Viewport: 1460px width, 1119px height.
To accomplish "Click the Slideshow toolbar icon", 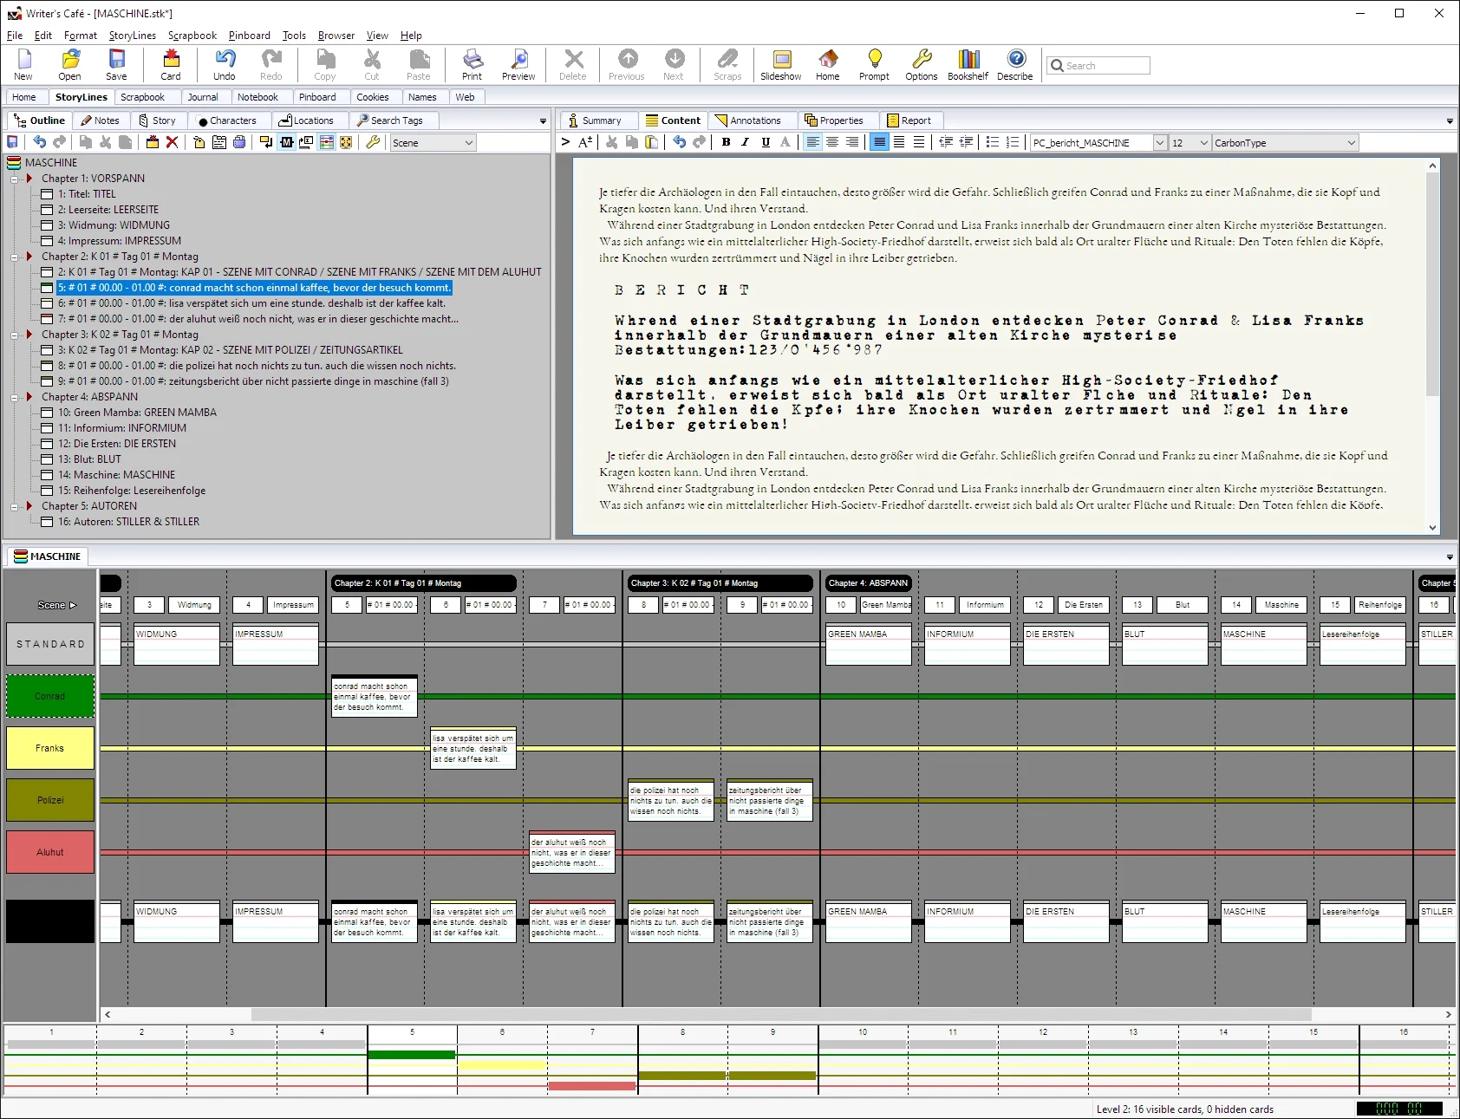I will 780,65.
